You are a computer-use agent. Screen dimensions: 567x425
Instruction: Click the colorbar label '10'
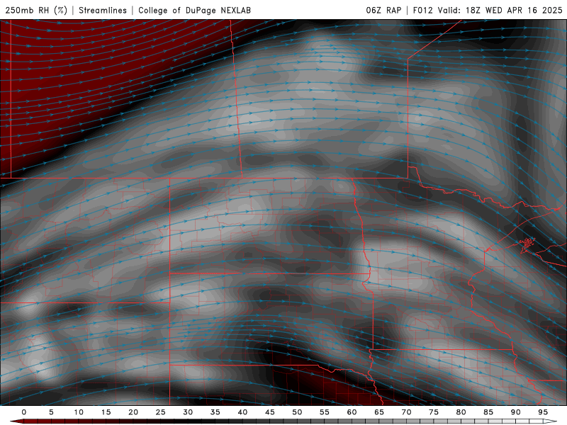79,412
